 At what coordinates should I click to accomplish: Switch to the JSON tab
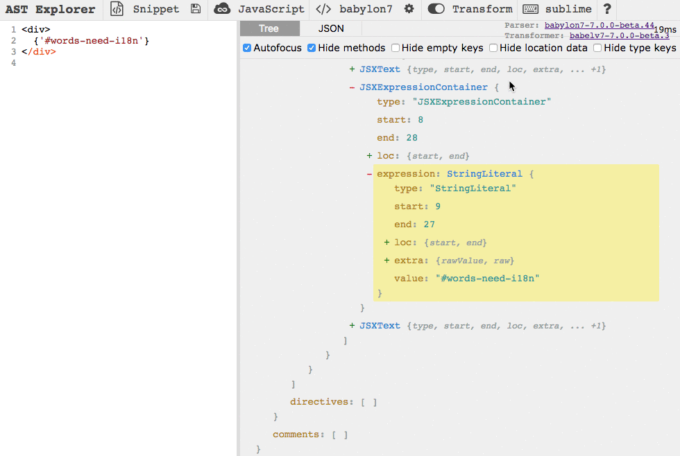point(331,28)
